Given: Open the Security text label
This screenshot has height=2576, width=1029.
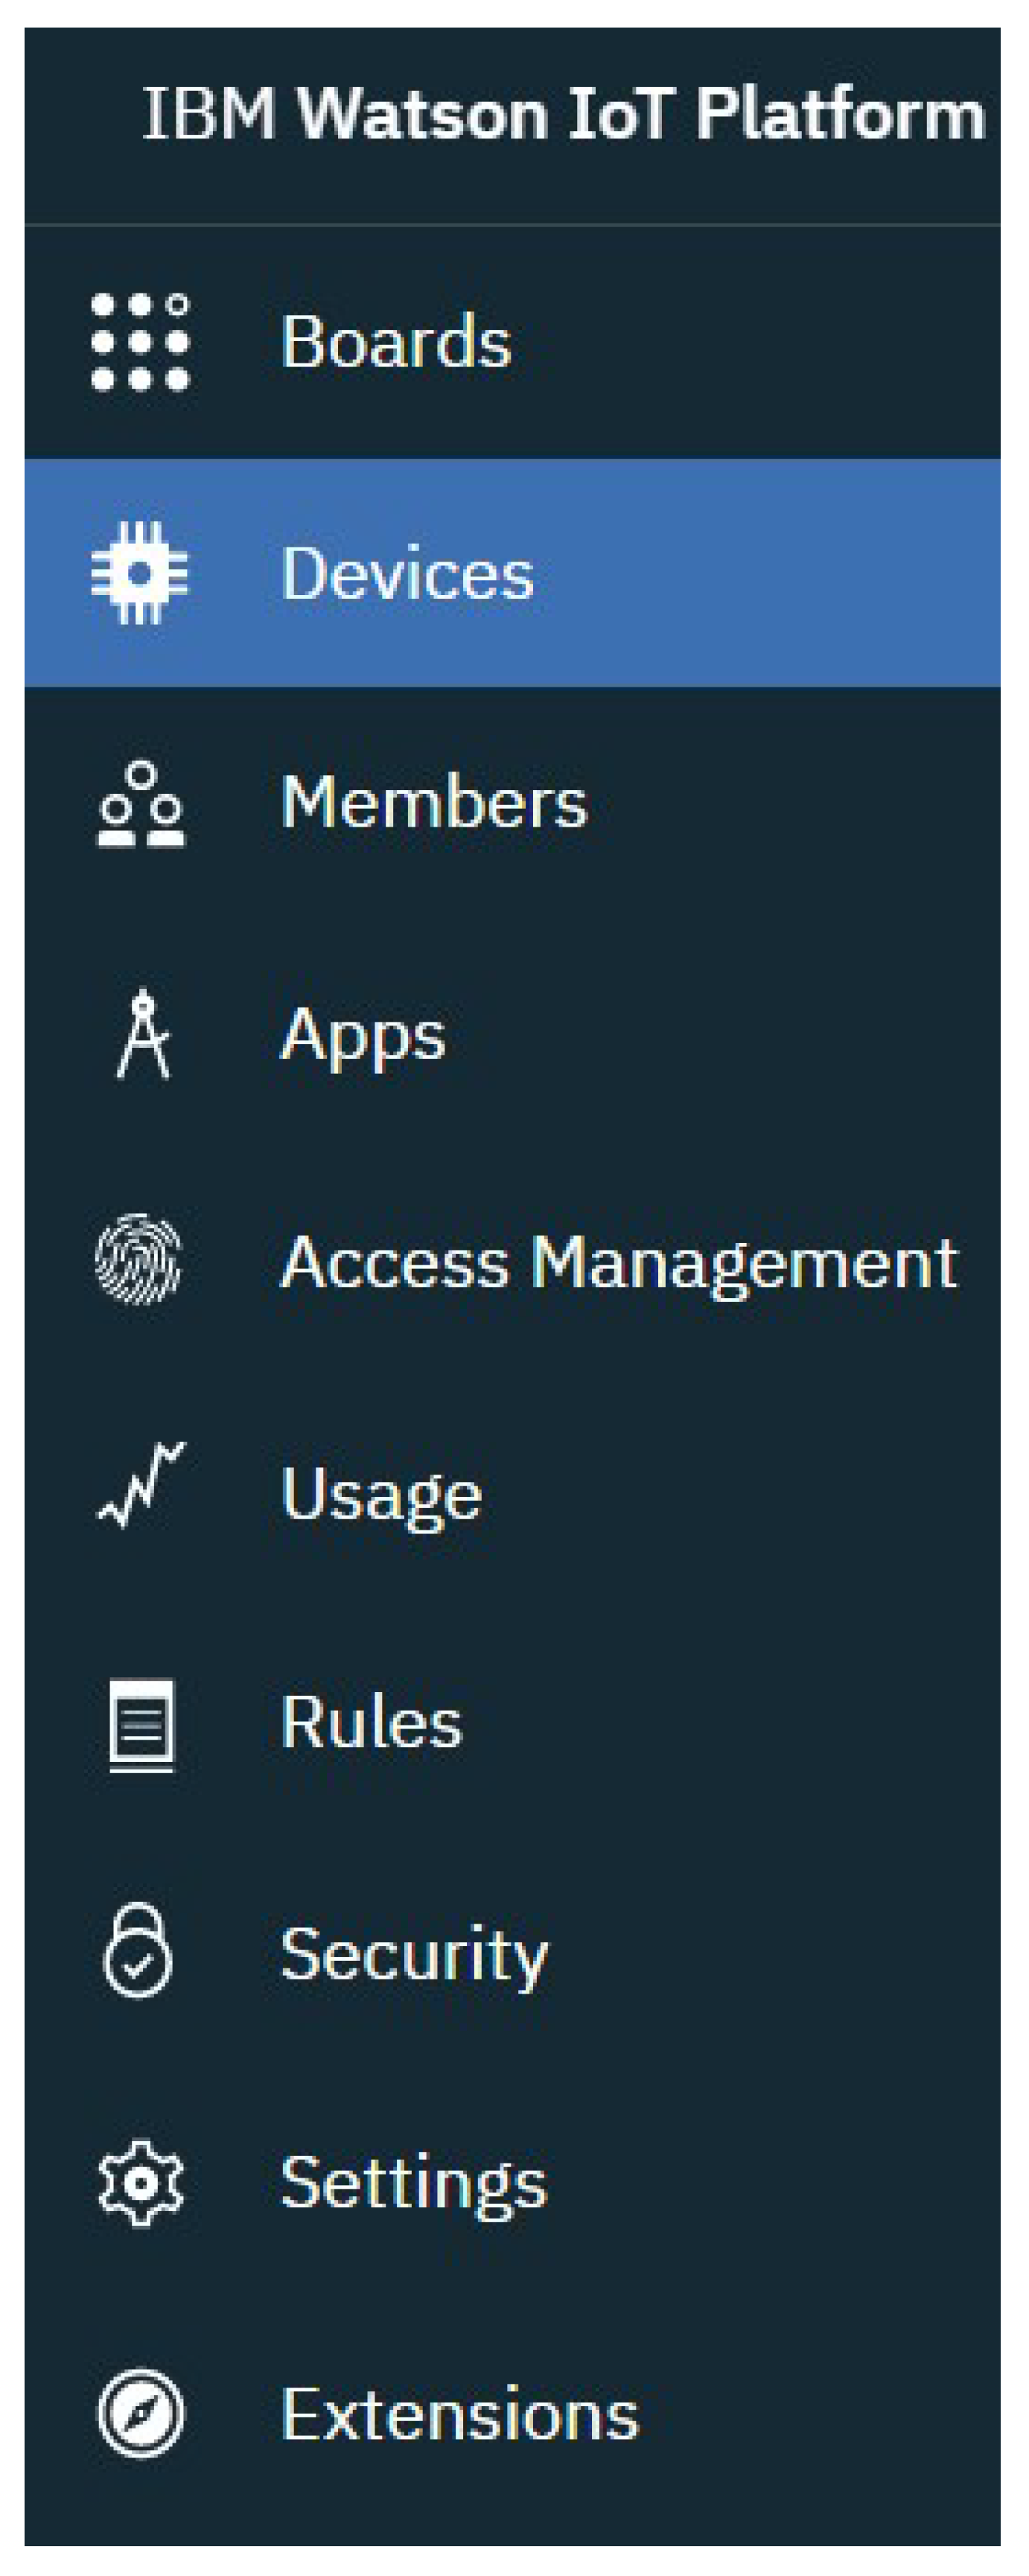Looking at the screenshot, I should pos(414,1954).
